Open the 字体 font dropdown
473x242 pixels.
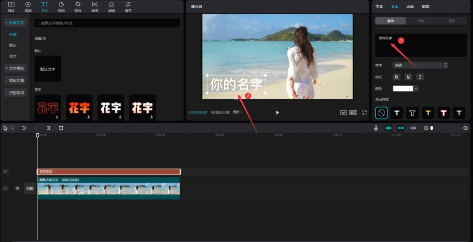click(x=417, y=65)
